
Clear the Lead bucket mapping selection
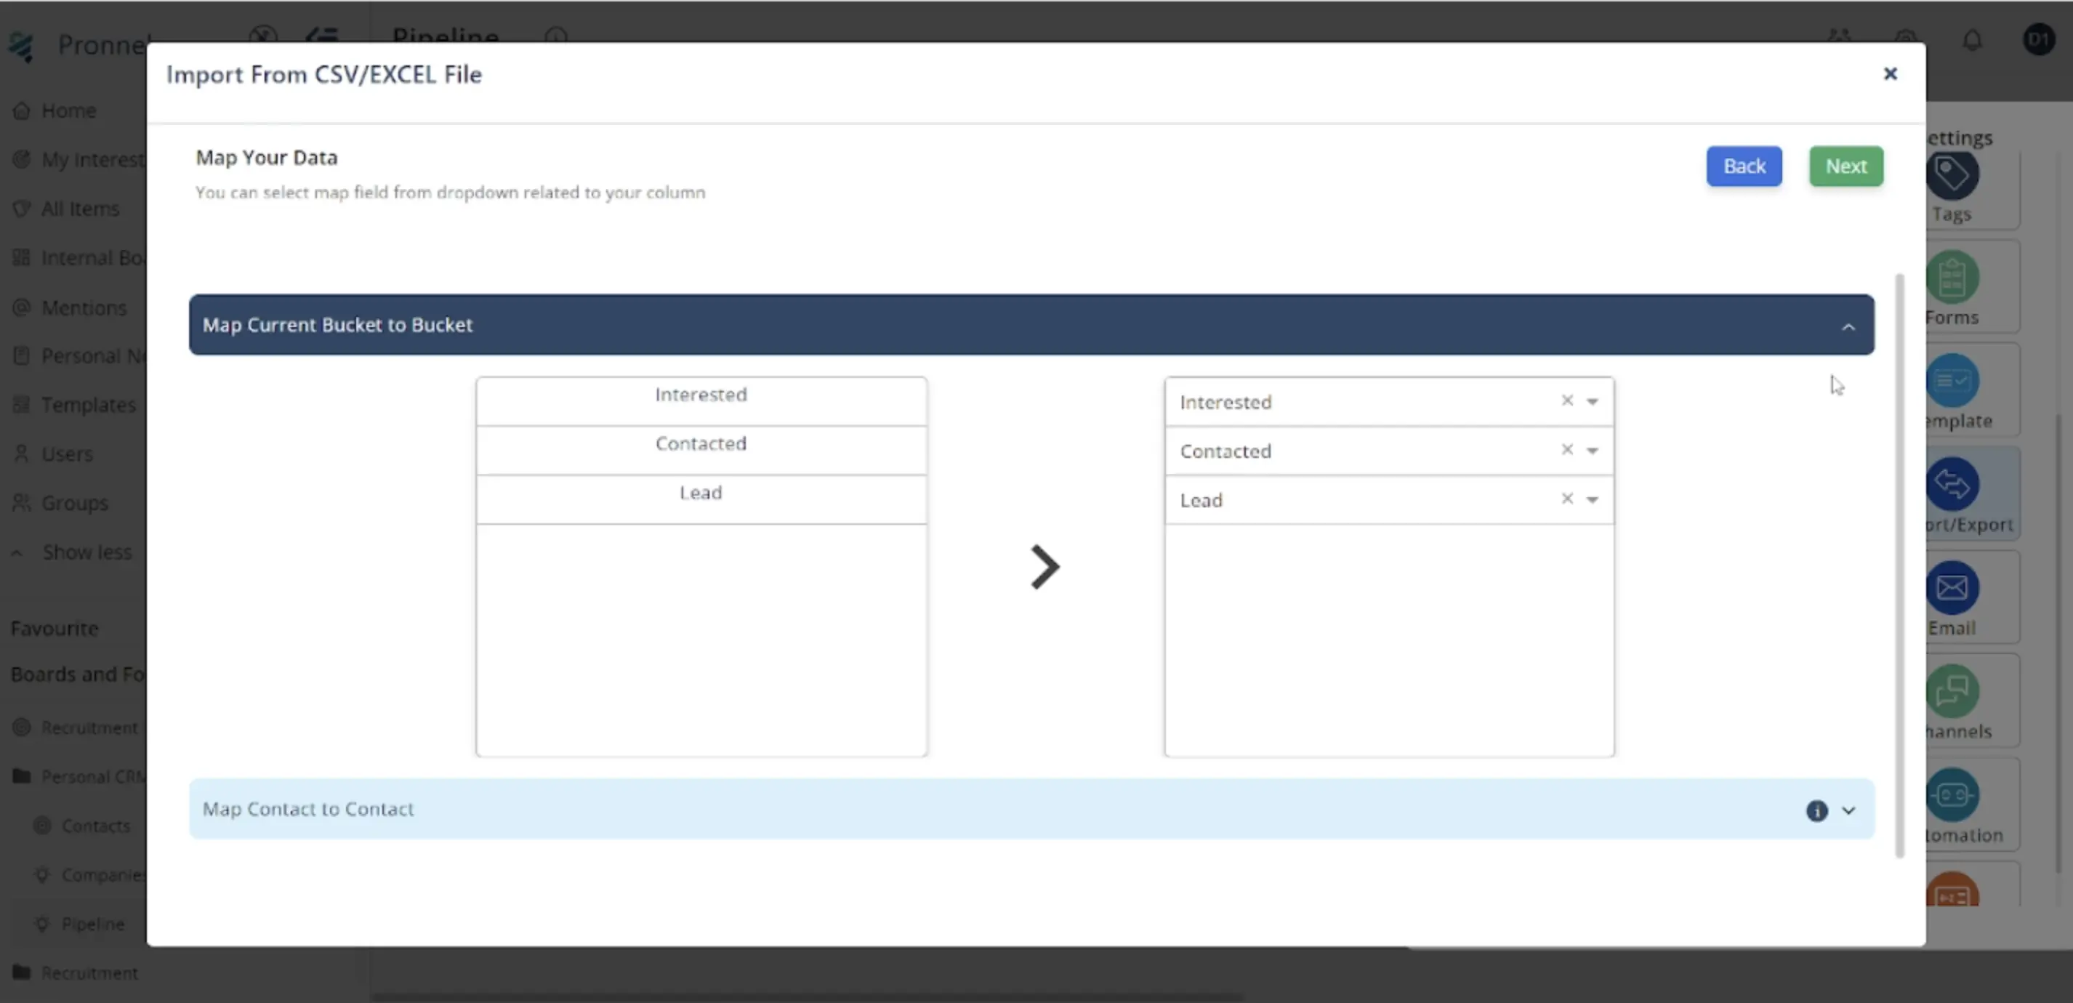(x=1567, y=499)
